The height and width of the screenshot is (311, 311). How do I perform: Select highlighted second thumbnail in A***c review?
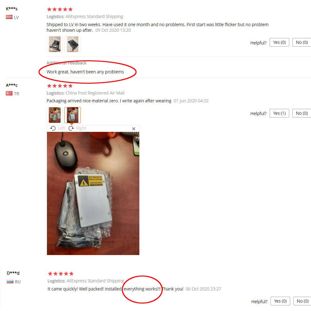pyautogui.click(x=72, y=115)
